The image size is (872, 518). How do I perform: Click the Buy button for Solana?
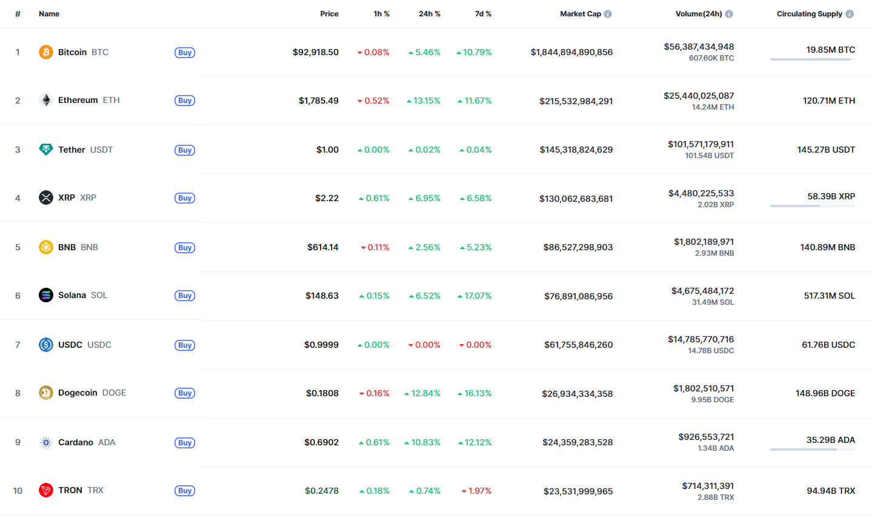click(x=185, y=296)
